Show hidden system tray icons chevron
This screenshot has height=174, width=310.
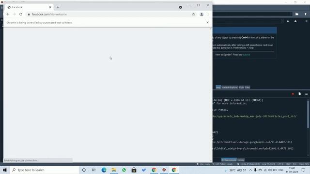[x=250, y=170]
